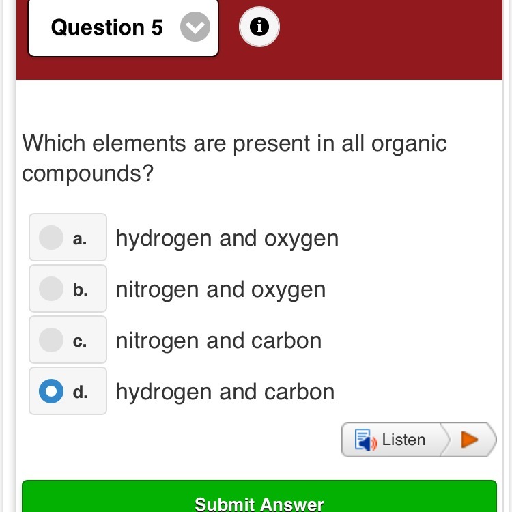Click the 'c.' option letter label
The height and width of the screenshot is (512, 512).
[x=80, y=341]
